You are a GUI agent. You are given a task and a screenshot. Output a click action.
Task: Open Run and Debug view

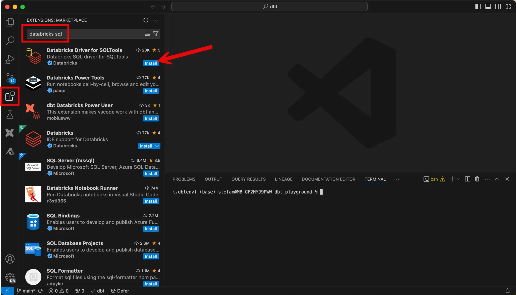(10, 60)
